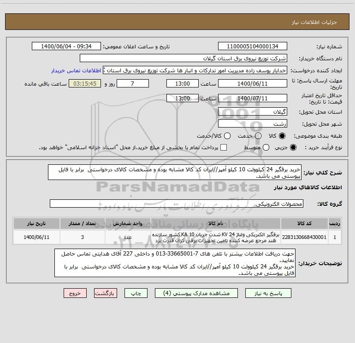
Task: Click the تاریخ نیاز column header
Action: [36, 223]
